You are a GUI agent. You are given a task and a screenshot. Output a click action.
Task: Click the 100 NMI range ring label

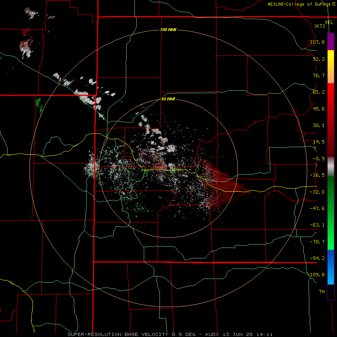[168, 30]
